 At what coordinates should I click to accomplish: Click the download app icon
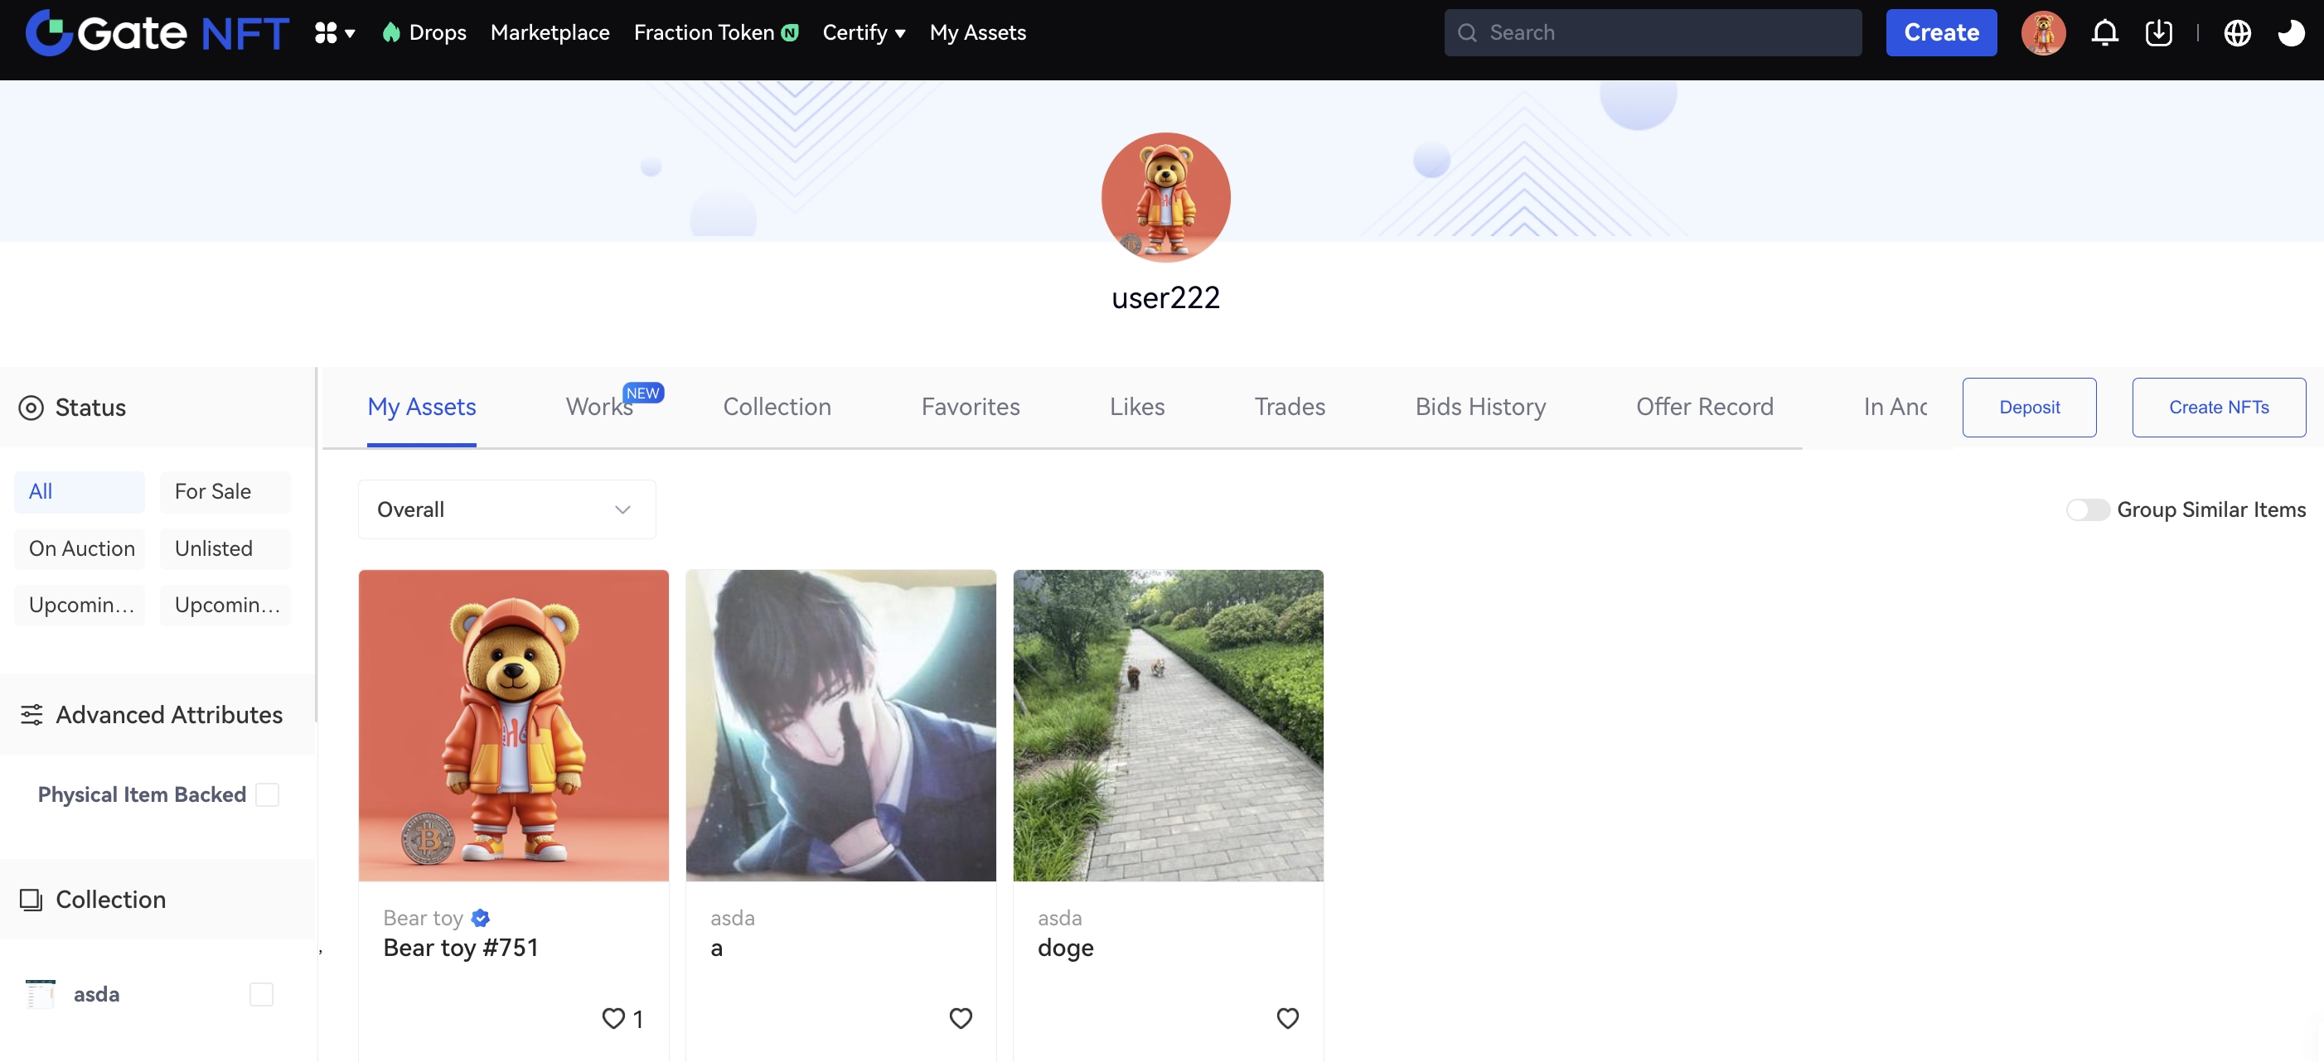tap(2158, 33)
